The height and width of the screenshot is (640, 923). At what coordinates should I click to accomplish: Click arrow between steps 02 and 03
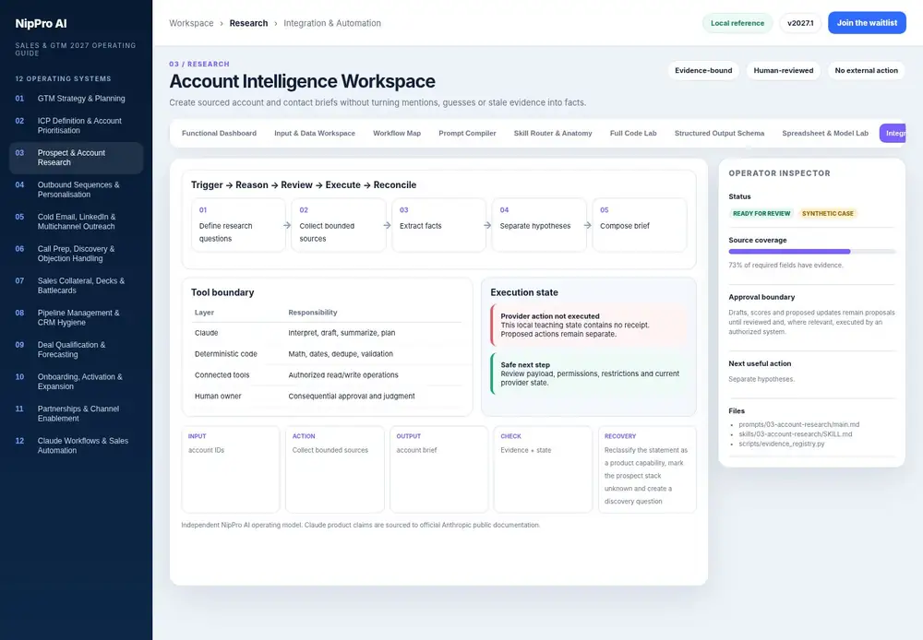[387, 225]
